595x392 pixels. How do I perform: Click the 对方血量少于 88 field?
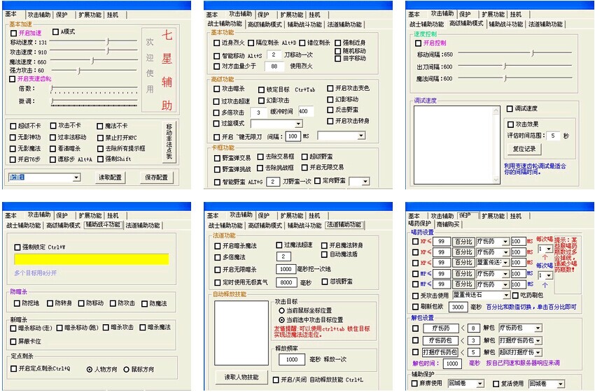(274, 66)
